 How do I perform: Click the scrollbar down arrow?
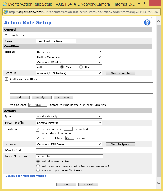tap(158, 183)
